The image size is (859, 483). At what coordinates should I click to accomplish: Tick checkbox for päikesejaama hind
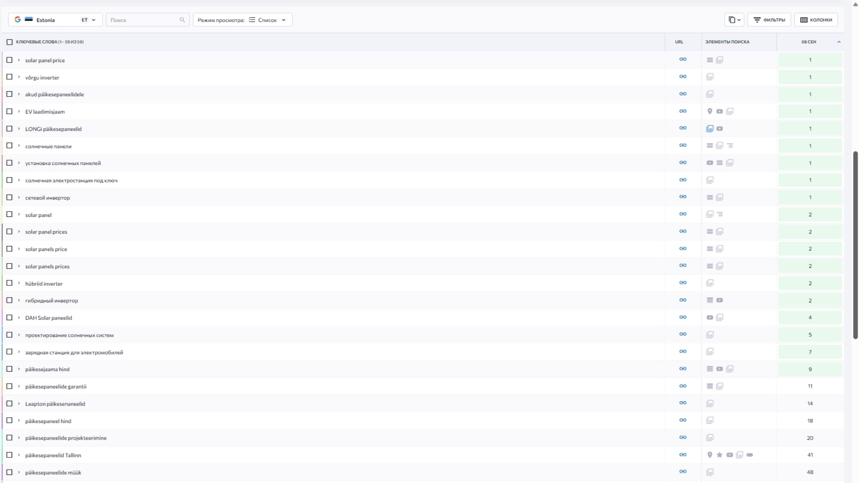coord(9,369)
